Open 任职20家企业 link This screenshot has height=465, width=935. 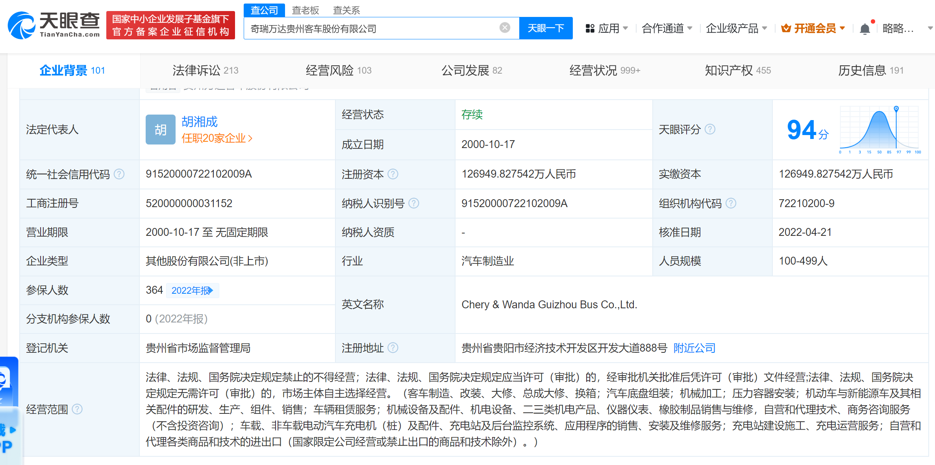pos(217,138)
